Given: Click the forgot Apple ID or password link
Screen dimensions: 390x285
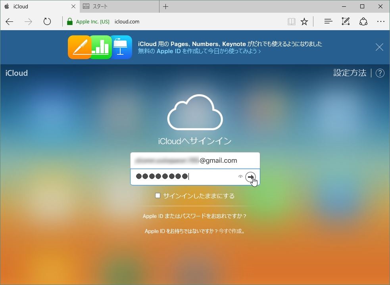Looking at the screenshot, I should [x=195, y=216].
